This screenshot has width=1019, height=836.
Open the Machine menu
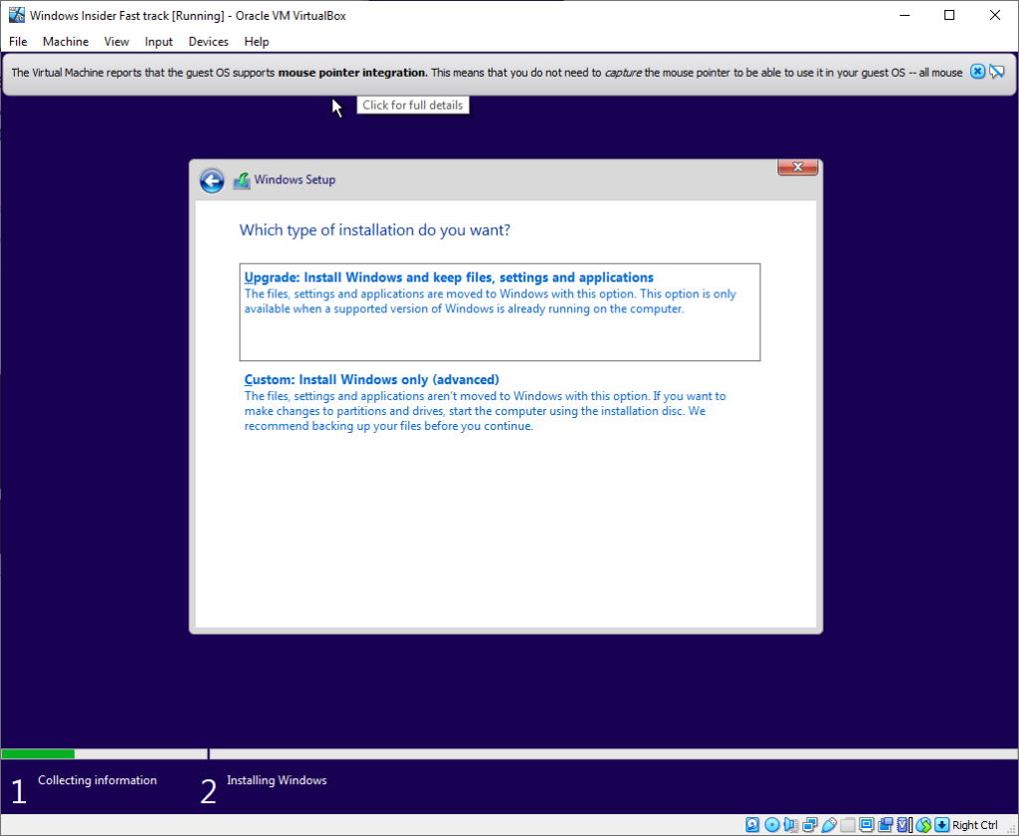coord(66,42)
